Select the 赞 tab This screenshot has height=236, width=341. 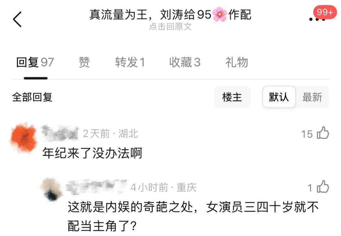(84, 62)
